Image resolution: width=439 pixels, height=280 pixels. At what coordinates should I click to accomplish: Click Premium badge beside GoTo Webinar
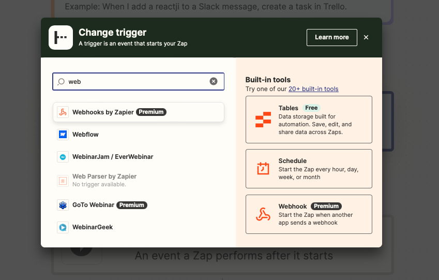coord(132,205)
